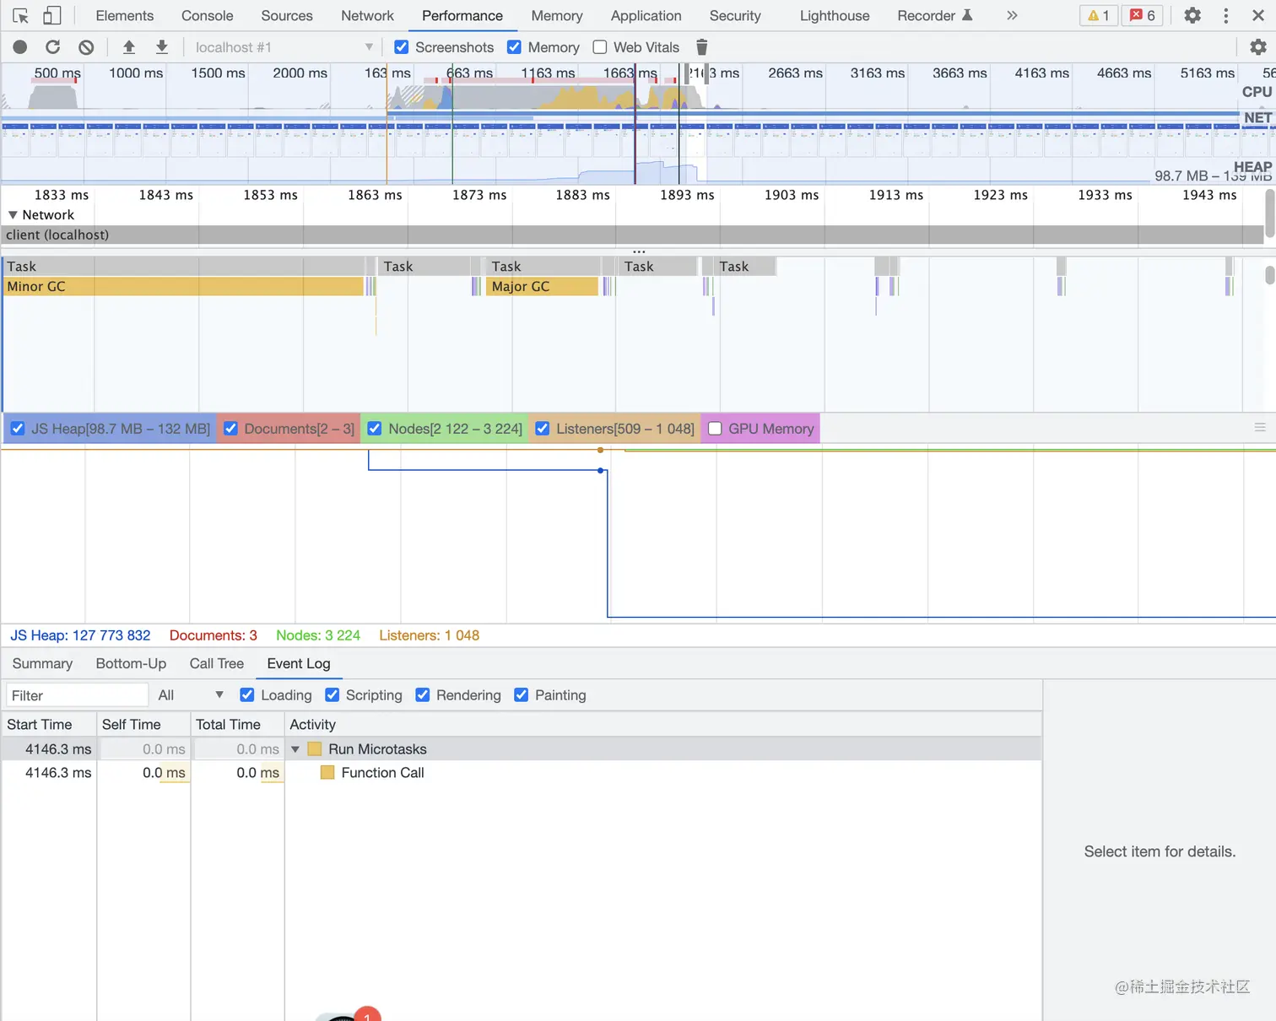
Task: Load a profile with the upload icon
Action: tap(128, 47)
